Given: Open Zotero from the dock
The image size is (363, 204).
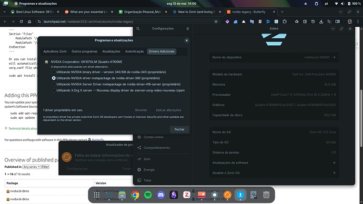Looking at the screenshot, I should coord(187,195).
